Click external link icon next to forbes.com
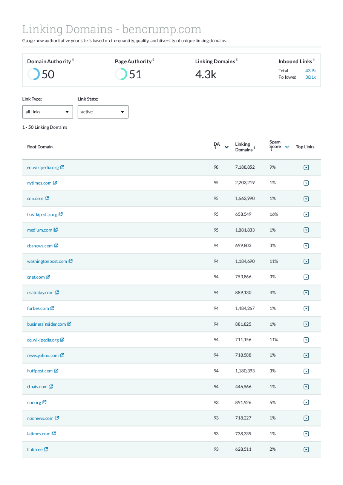Image resolution: width=343 pixels, height=485 pixels. click(x=52, y=308)
